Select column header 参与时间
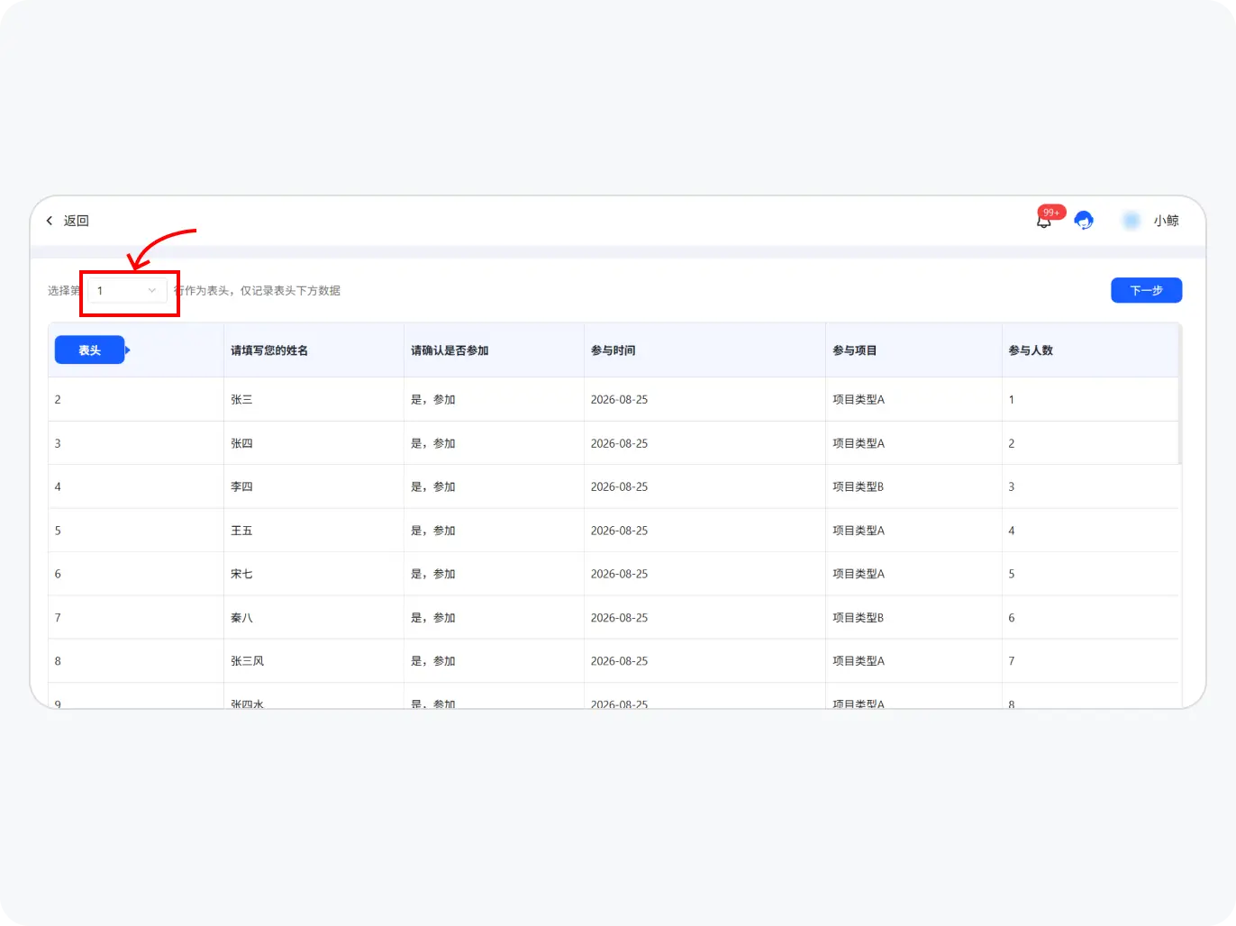1236x926 pixels. coord(613,350)
